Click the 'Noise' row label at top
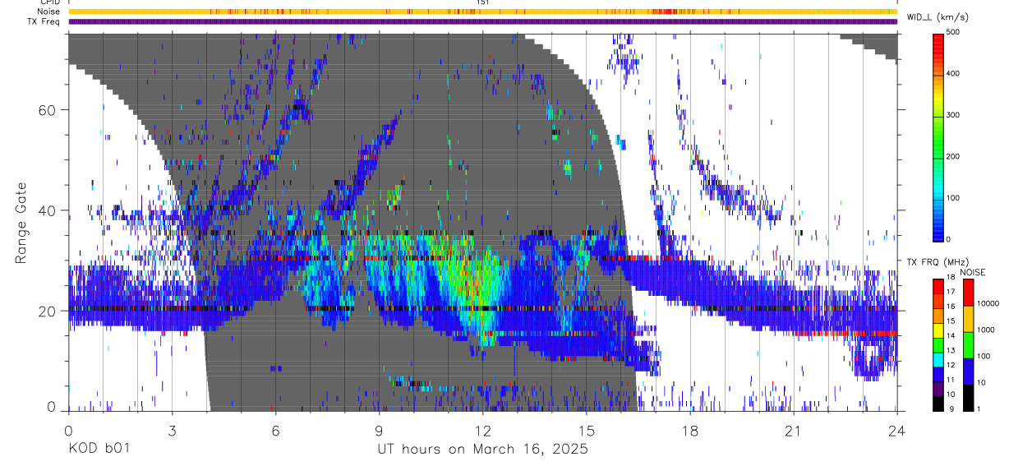Screen dimensions: 1009x466 coord(48,12)
